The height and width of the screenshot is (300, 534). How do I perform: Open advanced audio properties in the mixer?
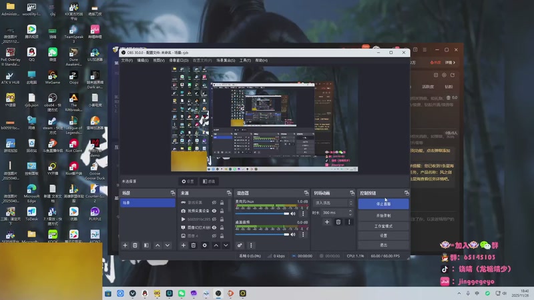point(240,245)
